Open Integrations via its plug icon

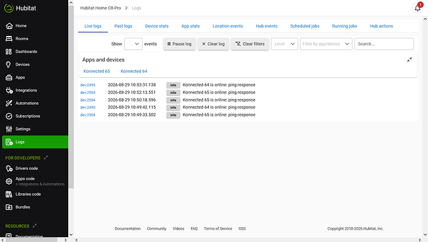tap(9, 90)
